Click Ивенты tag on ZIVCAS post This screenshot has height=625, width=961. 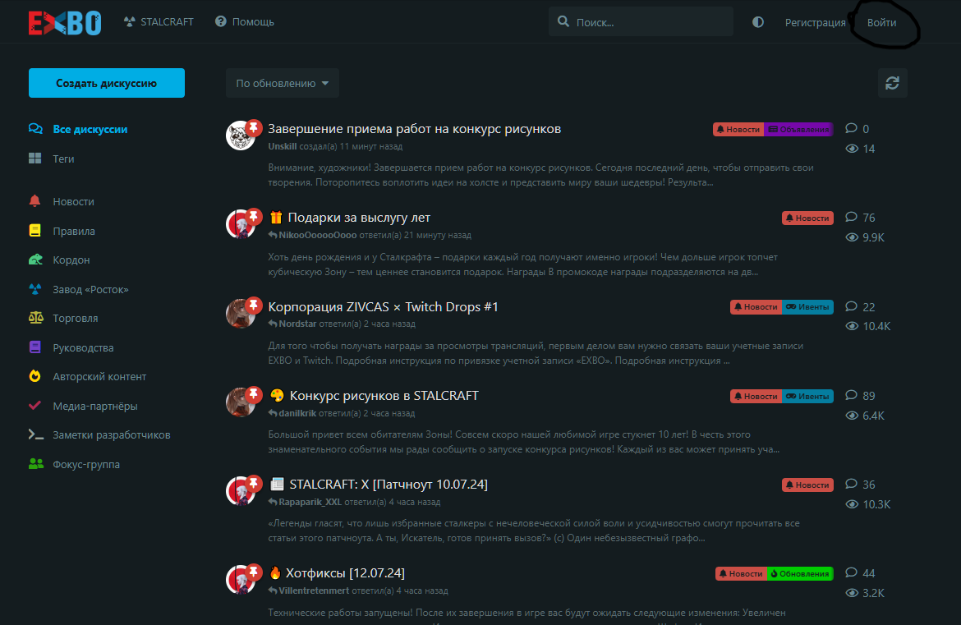tap(807, 307)
